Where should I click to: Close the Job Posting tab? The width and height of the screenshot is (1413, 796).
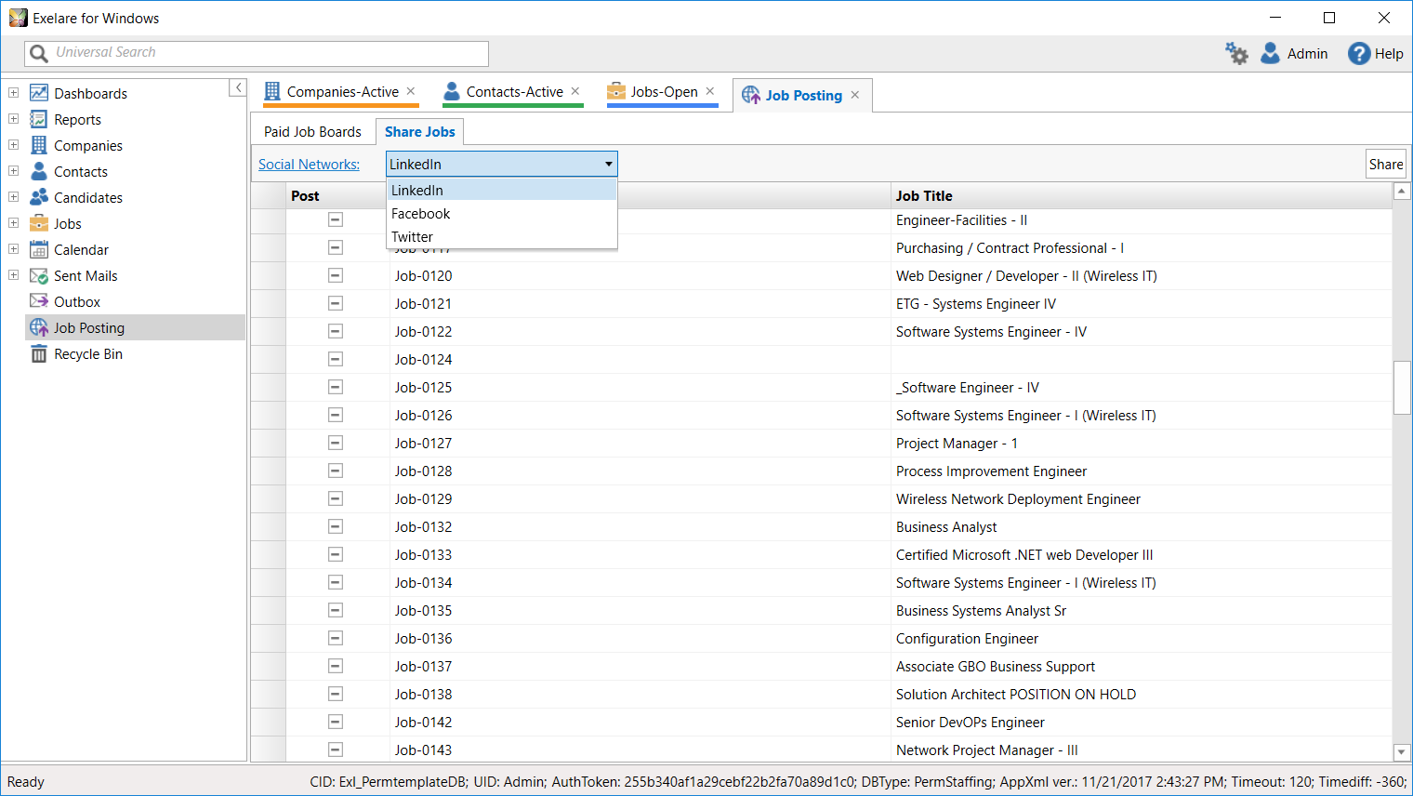[x=854, y=95]
